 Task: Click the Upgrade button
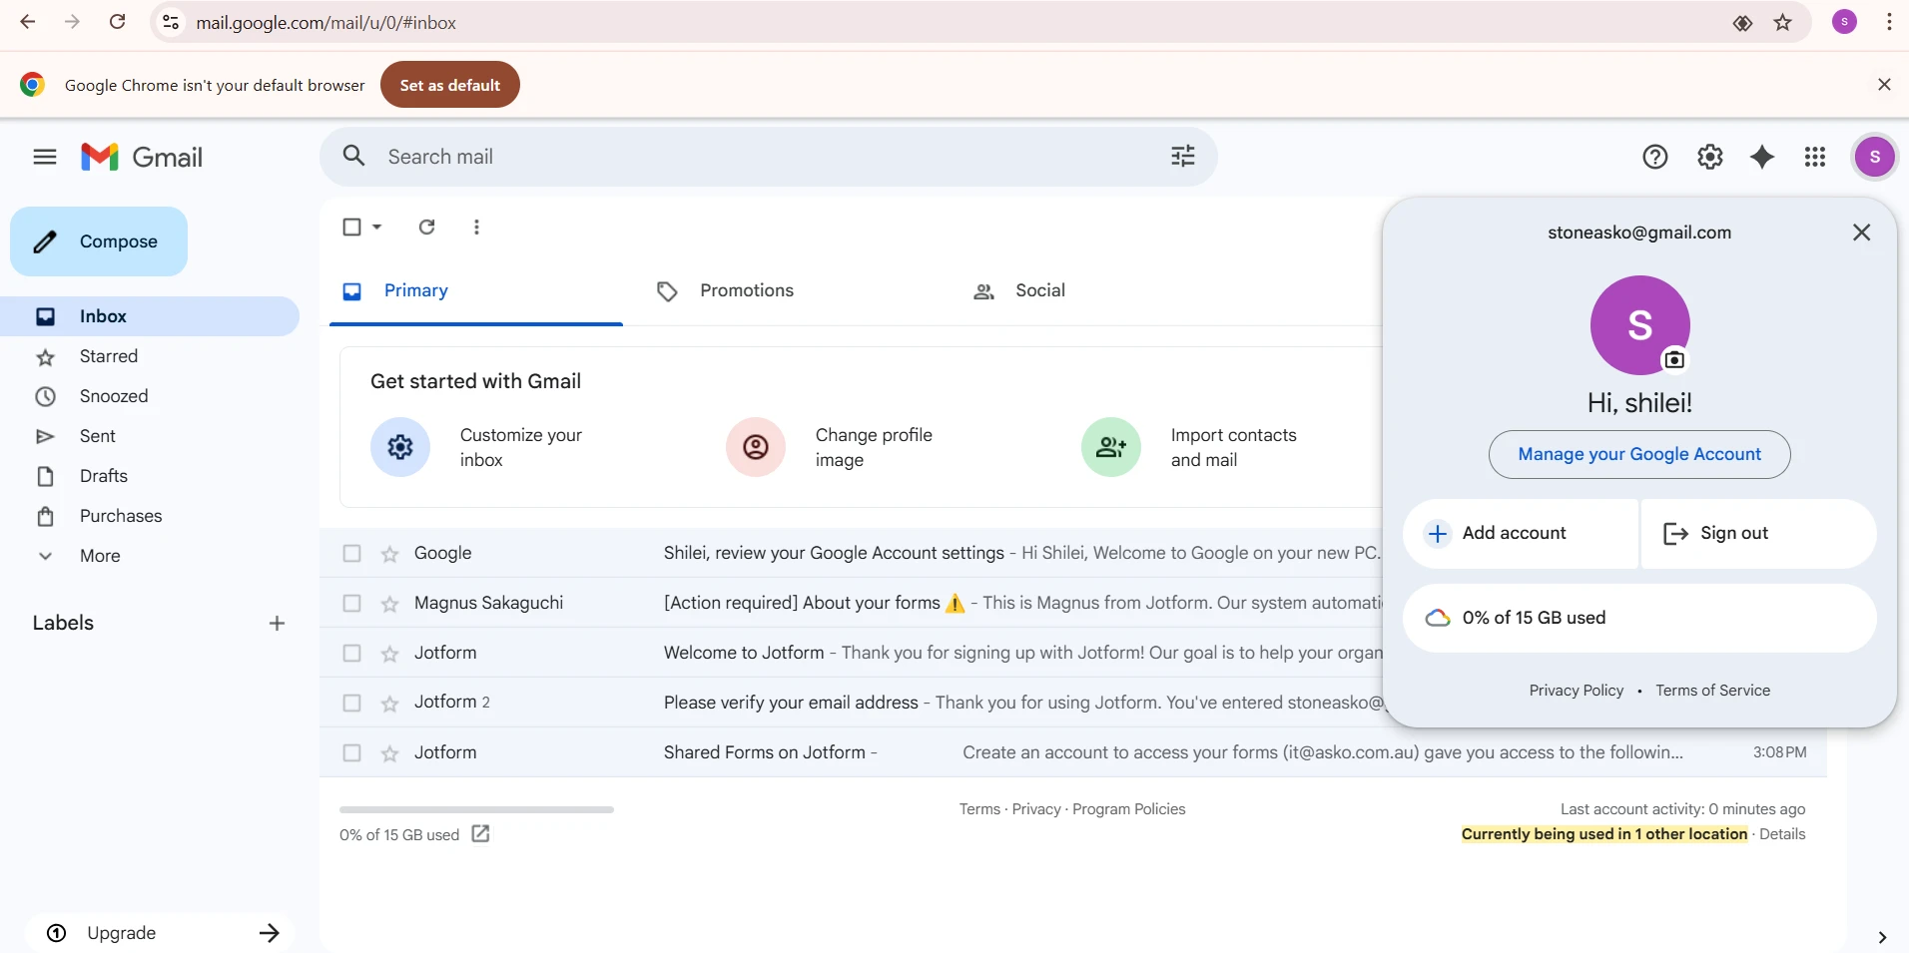160,933
